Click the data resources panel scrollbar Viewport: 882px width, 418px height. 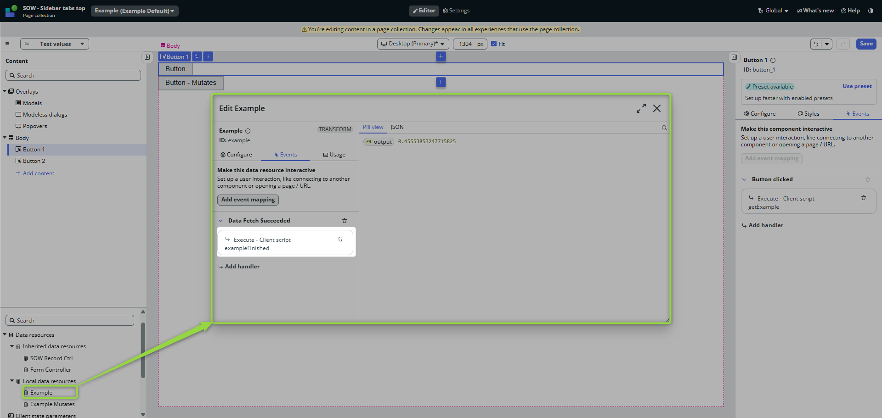[143, 350]
